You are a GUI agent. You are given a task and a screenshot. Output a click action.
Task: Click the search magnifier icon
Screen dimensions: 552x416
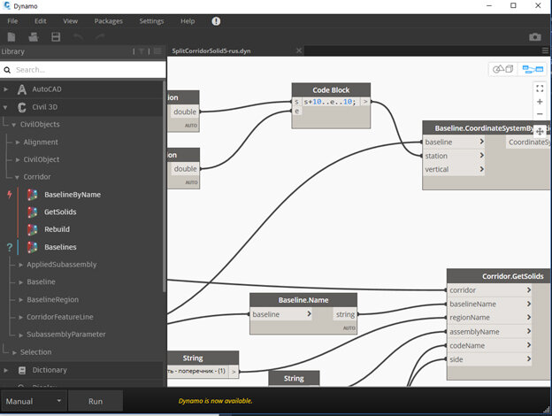pos(7,70)
